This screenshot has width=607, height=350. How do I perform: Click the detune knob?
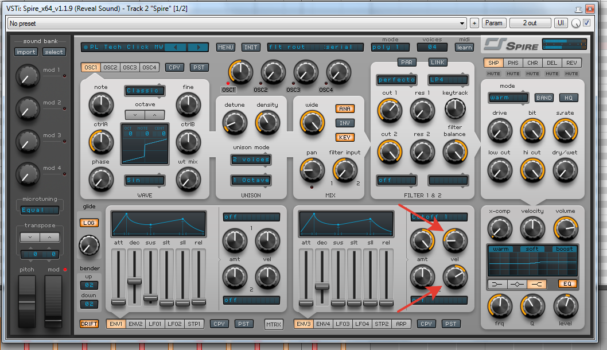click(235, 122)
